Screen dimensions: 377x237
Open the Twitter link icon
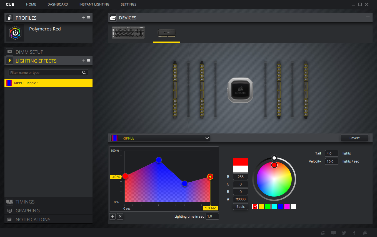pos(344,233)
